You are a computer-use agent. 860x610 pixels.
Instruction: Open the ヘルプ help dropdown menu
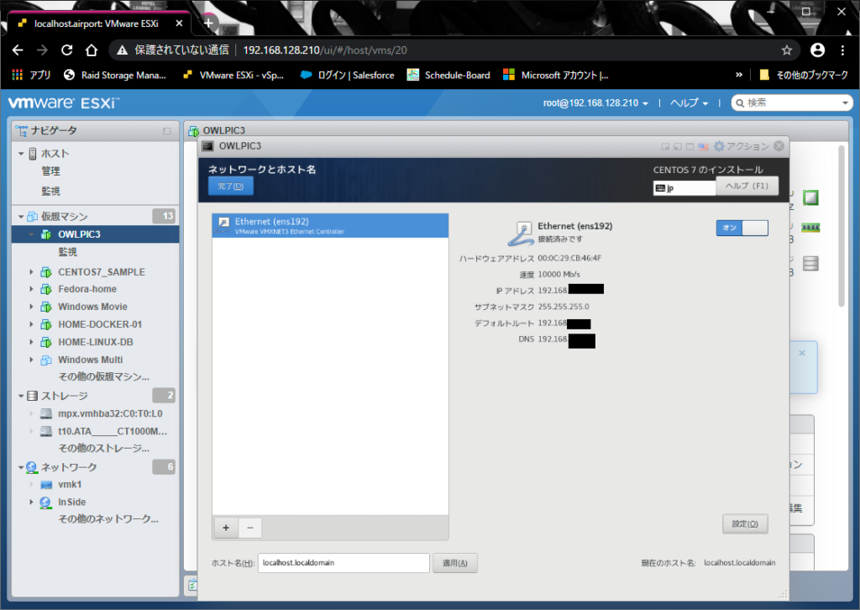coord(689,103)
